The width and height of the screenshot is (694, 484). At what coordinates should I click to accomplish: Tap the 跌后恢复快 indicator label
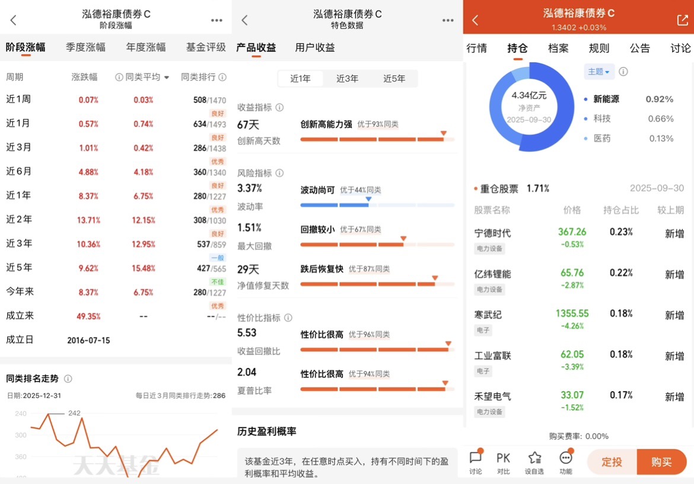pyautogui.click(x=321, y=269)
